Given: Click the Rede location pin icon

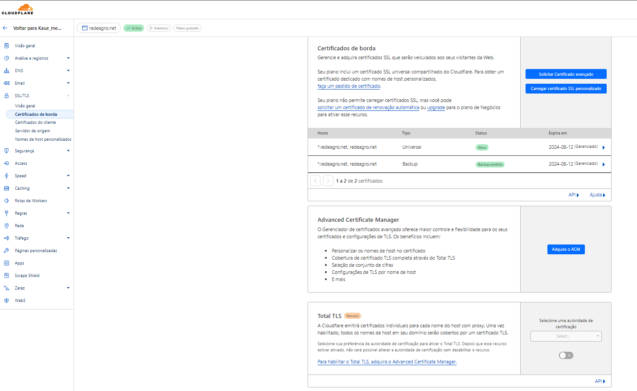Looking at the screenshot, I should click(x=6, y=226).
